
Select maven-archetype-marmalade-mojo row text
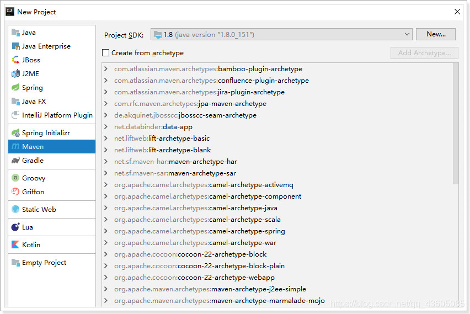point(220,301)
